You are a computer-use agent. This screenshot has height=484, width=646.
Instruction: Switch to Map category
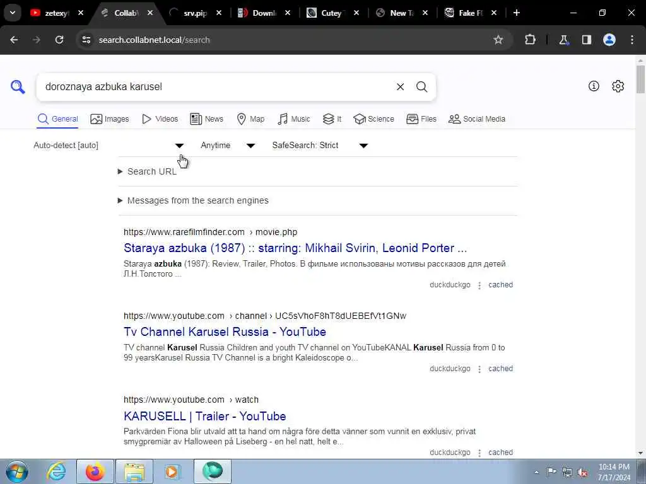[x=250, y=119]
